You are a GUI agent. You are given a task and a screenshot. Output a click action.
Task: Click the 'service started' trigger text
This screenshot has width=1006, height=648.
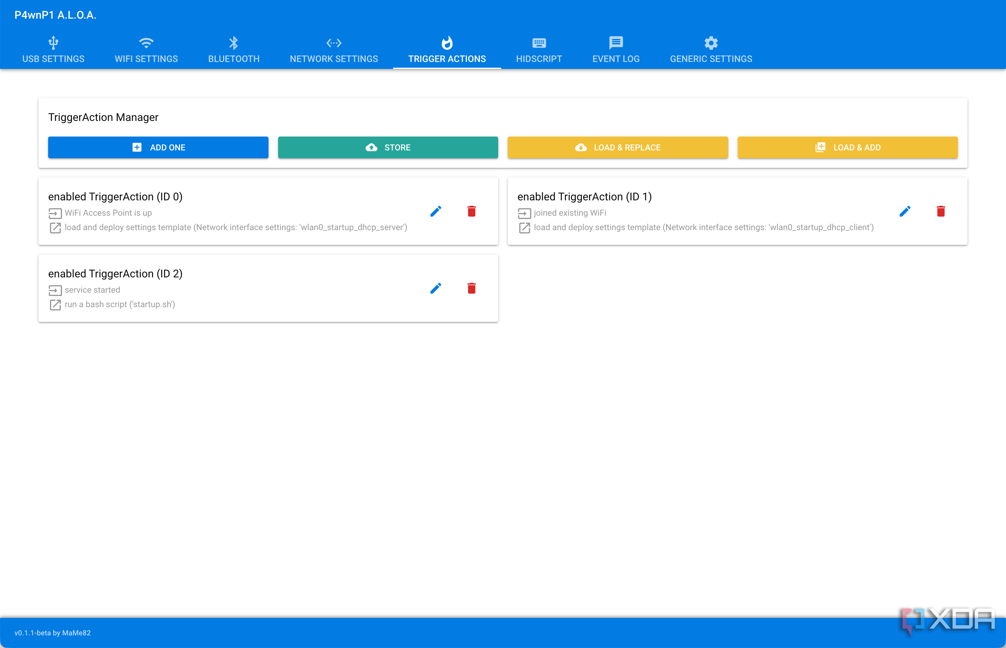click(x=92, y=290)
